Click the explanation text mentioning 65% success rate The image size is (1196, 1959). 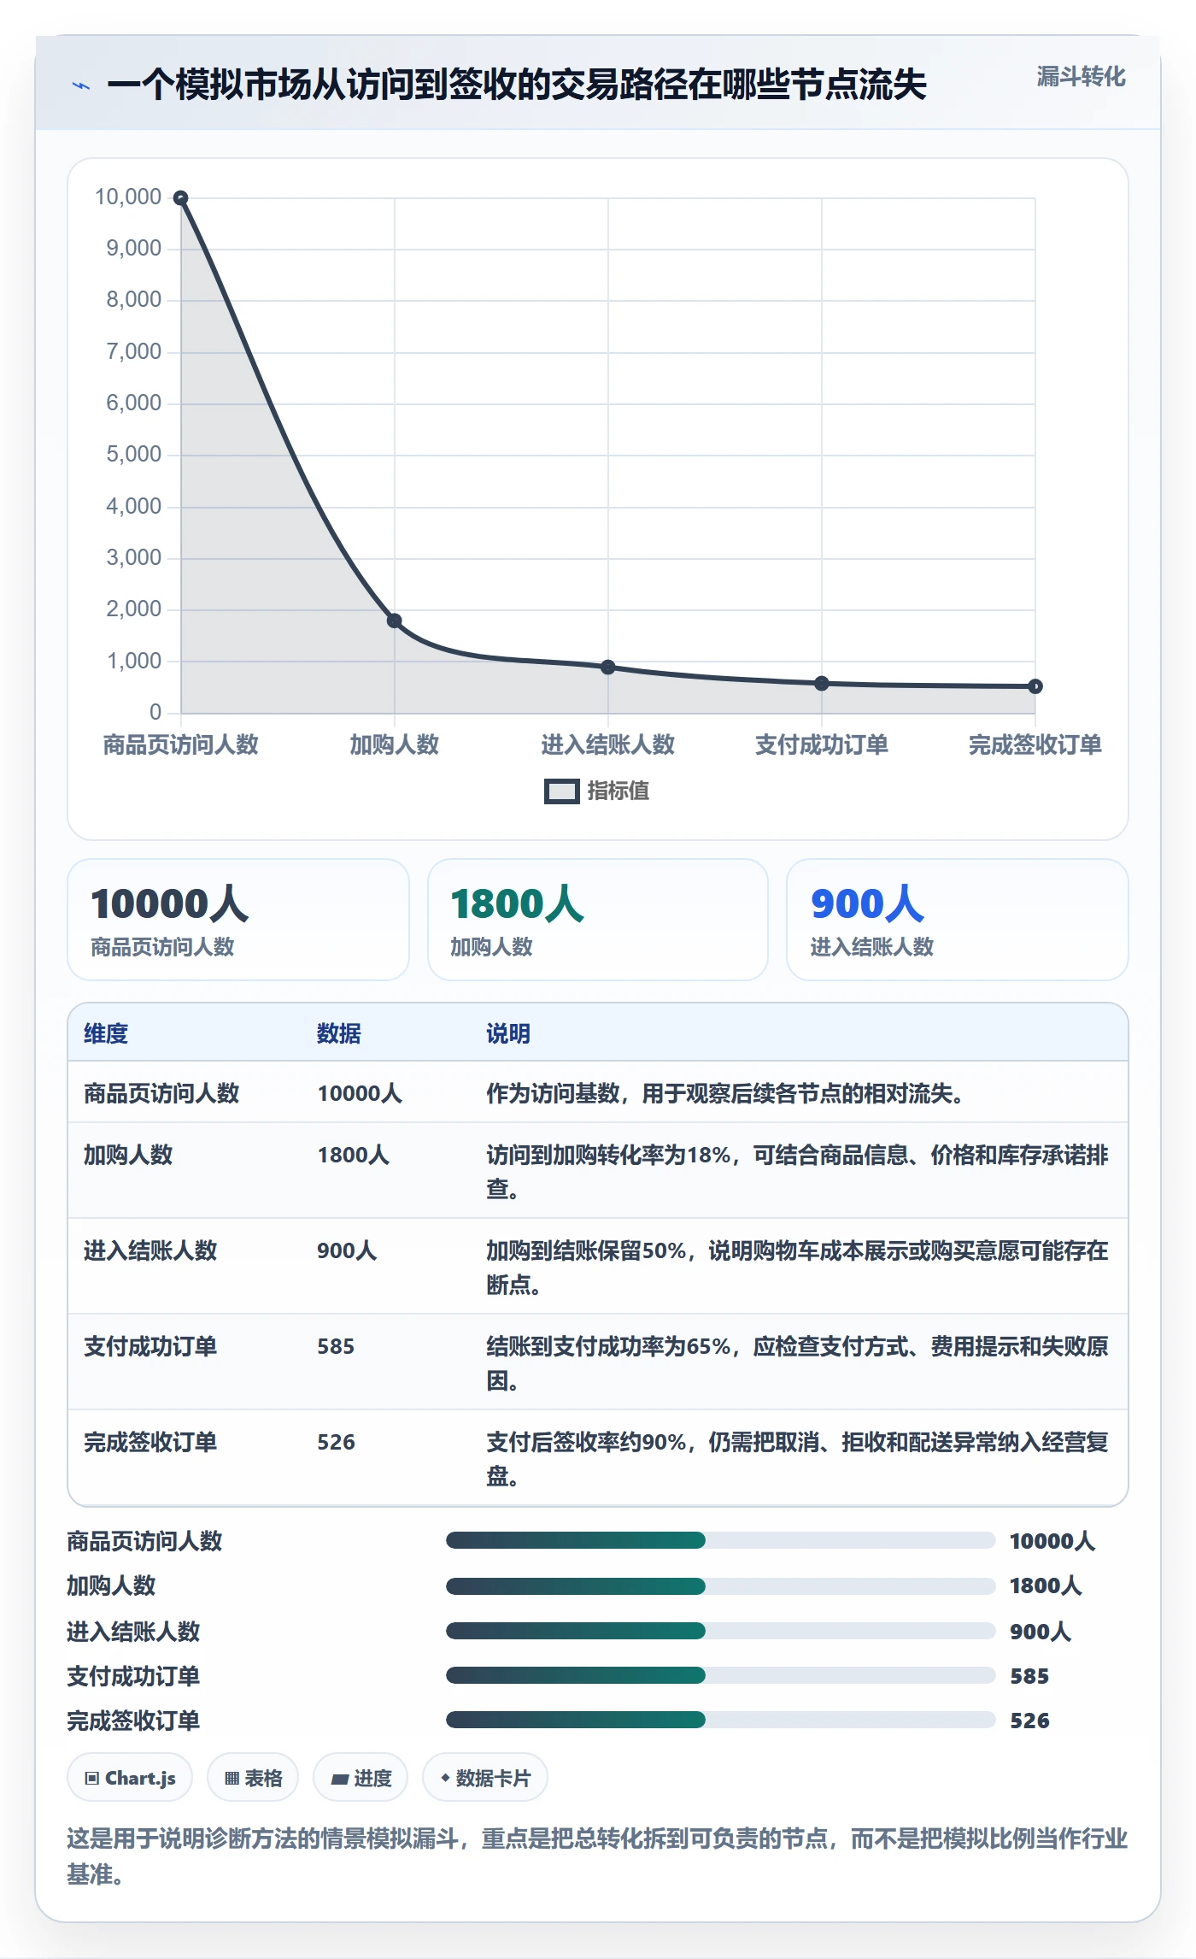click(797, 1363)
